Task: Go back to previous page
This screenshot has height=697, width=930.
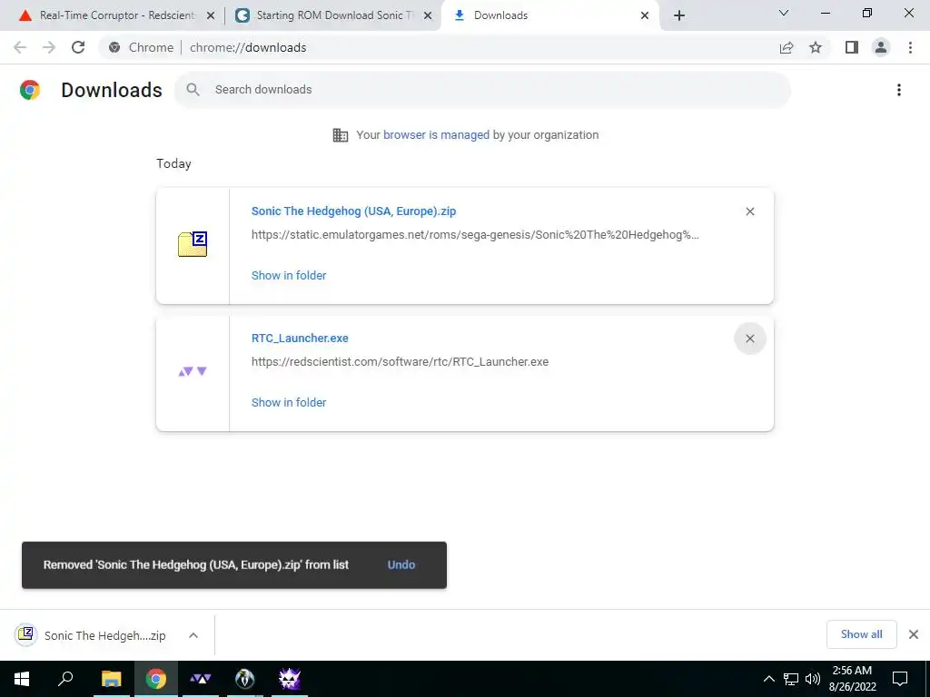Action: pyautogui.click(x=20, y=47)
